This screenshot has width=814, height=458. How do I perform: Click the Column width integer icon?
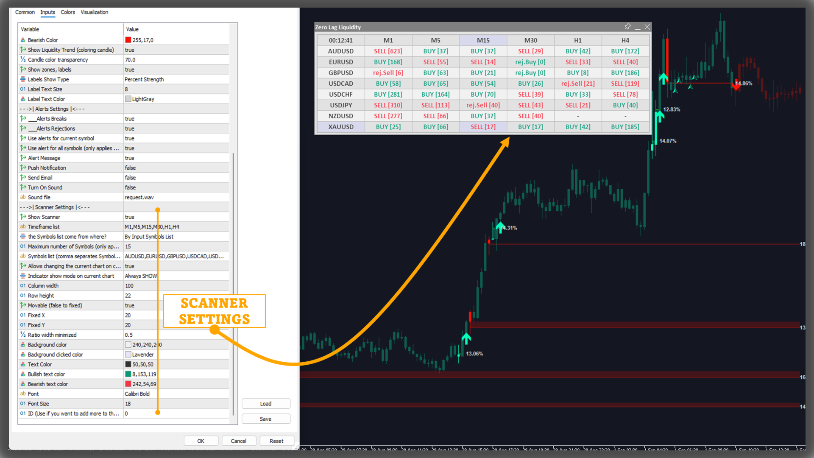pos(23,285)
